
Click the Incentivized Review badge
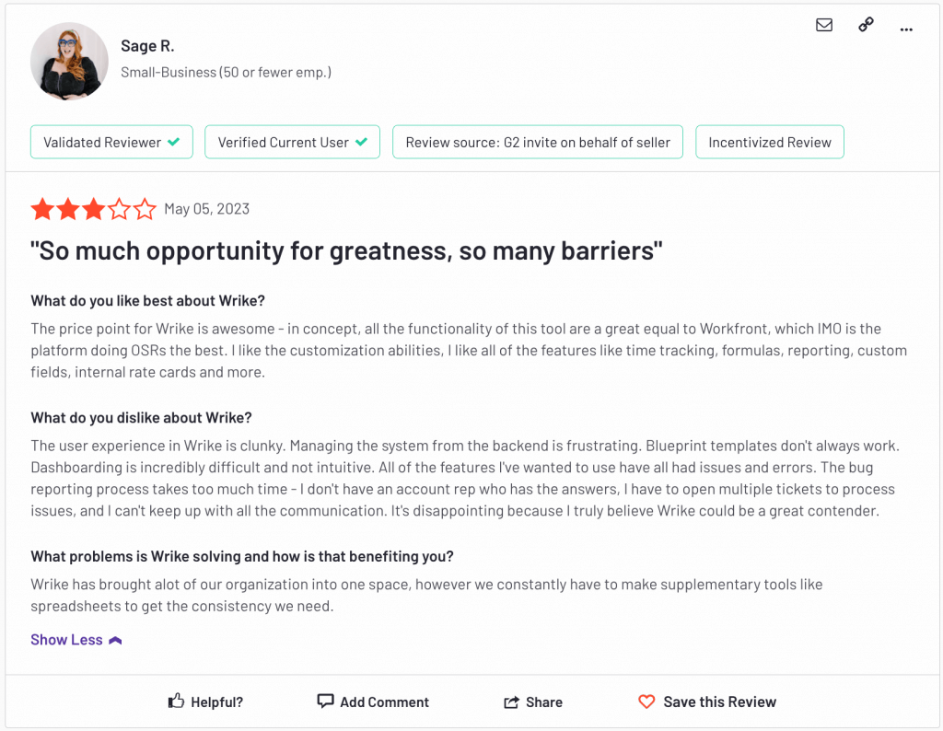[770, 142]
